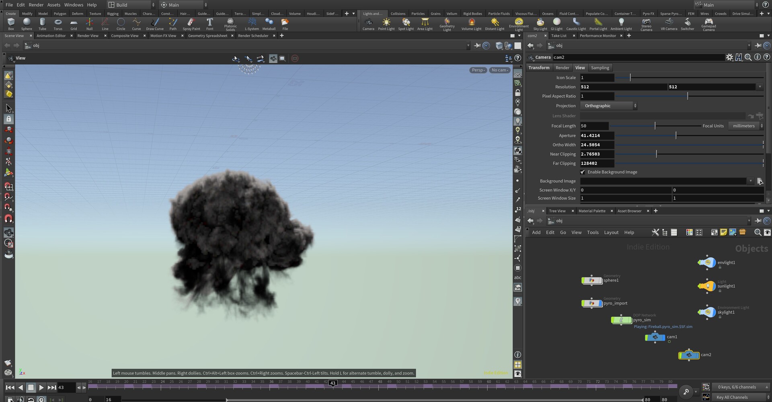Switch to the Render tab in camera parameters
This screenshot has height=402, width=772.
[563, 68]
